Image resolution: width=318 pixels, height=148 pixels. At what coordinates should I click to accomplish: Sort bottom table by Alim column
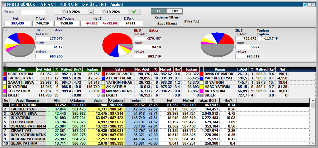[x=57, y=100]
